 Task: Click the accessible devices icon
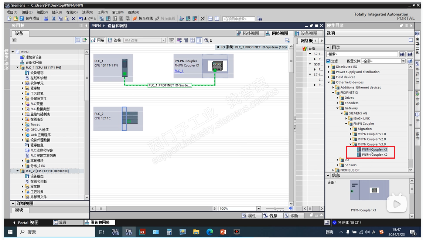click(181, 18)
